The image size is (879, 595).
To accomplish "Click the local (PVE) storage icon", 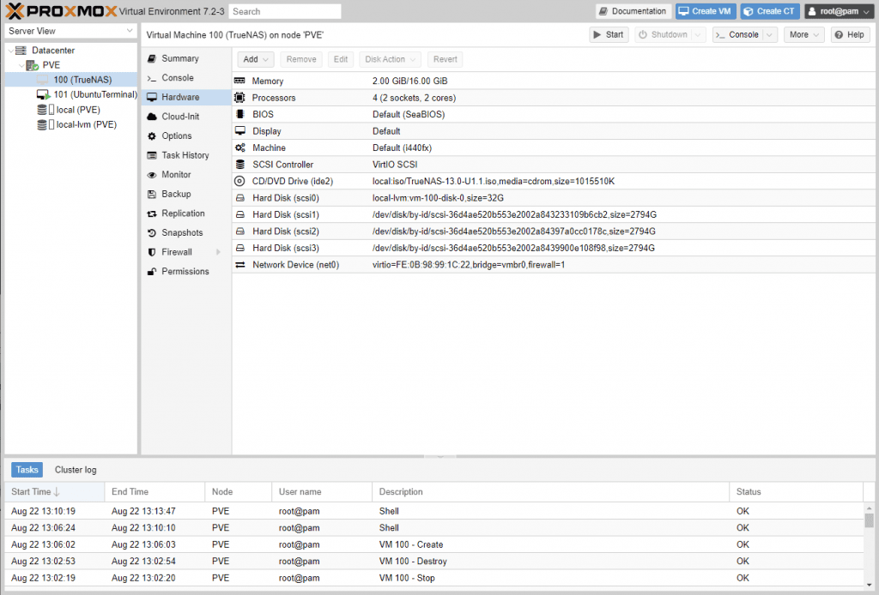I will tap(41, 110).
